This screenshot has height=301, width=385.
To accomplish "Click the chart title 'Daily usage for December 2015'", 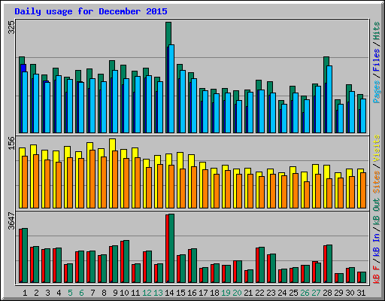I will pyautogui.click(x=91, y=11).
